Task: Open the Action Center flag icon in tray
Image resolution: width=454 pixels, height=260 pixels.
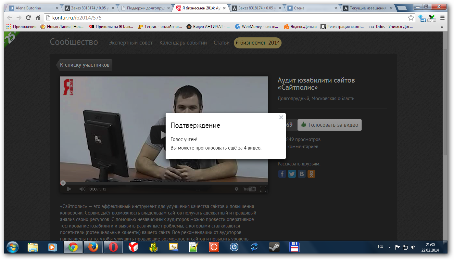Action: [x=397, y=247]
